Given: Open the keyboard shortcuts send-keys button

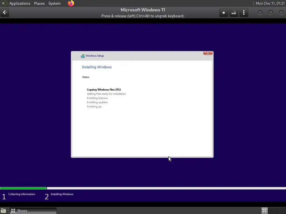Looking at the screenshot, I should [234, 13].
